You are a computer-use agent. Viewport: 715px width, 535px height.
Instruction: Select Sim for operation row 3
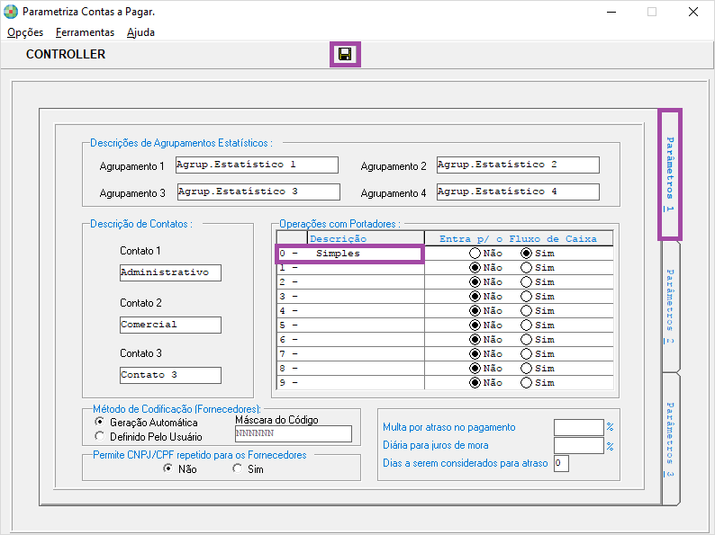click(526, 297)
